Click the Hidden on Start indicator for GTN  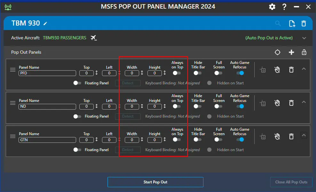tap(209, 150)
